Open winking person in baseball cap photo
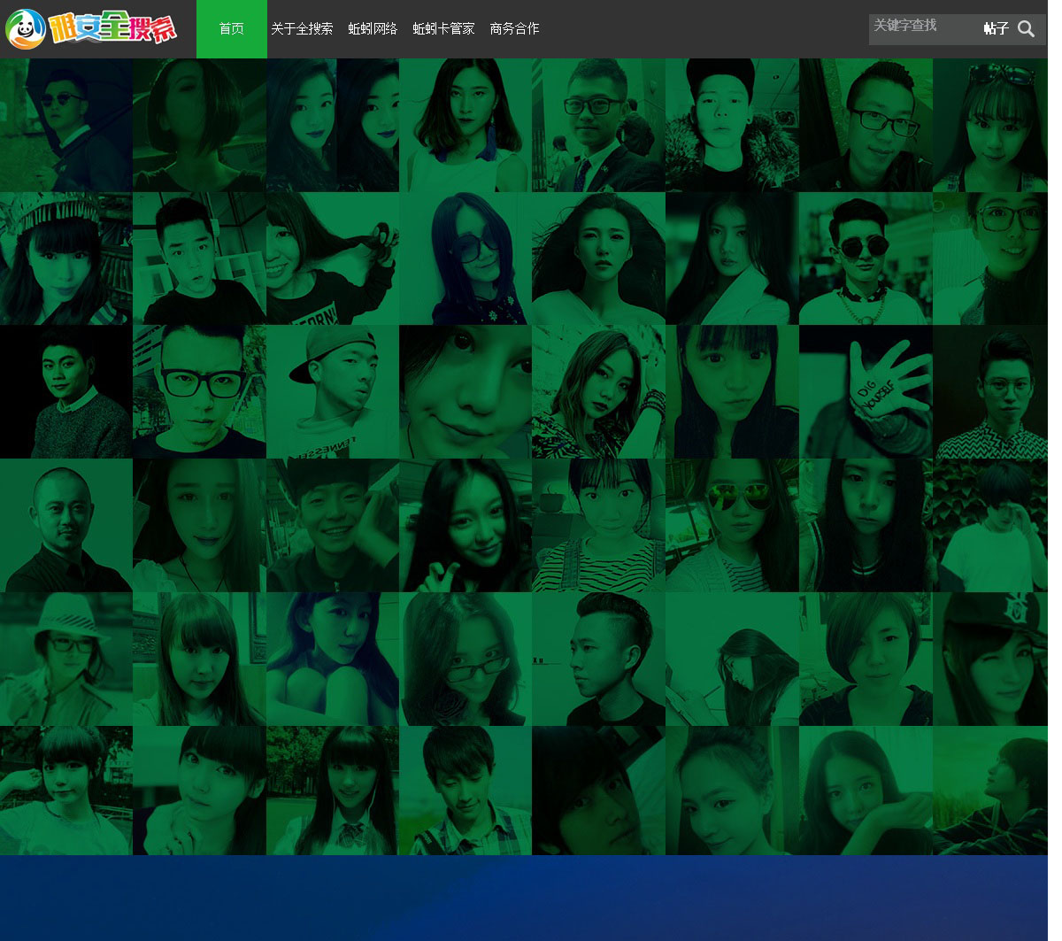1062x941 pixels. tap(990, 659)
